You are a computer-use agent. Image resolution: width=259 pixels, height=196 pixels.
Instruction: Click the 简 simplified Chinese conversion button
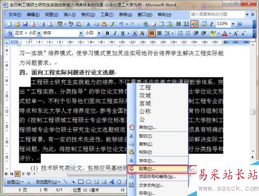60,24
